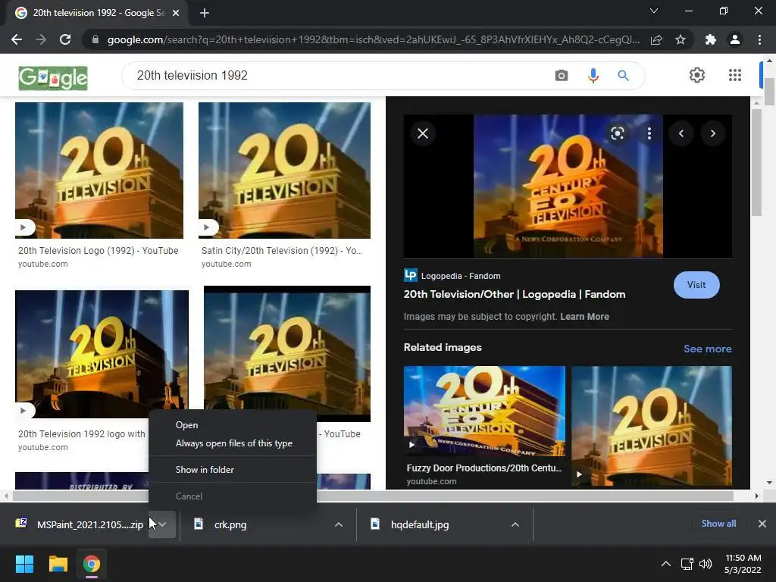The height and width of the screenshot is (582, 776).
Task: Open Google apps grid
Action: coord(735,75)
